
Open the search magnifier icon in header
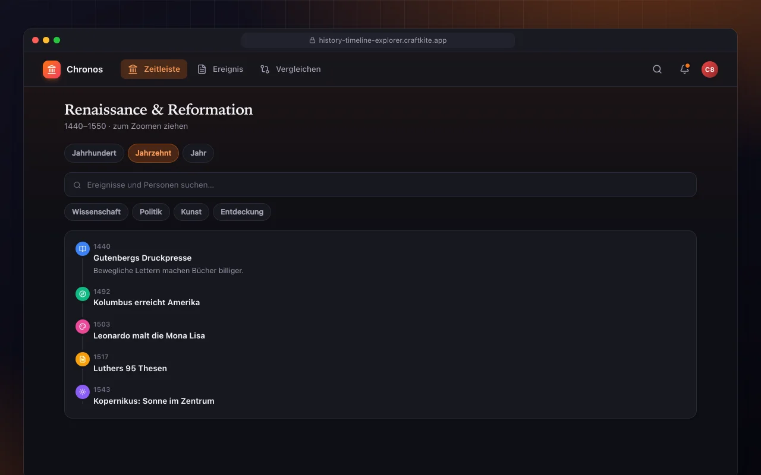pyautogui.click(x=657, y=69)
